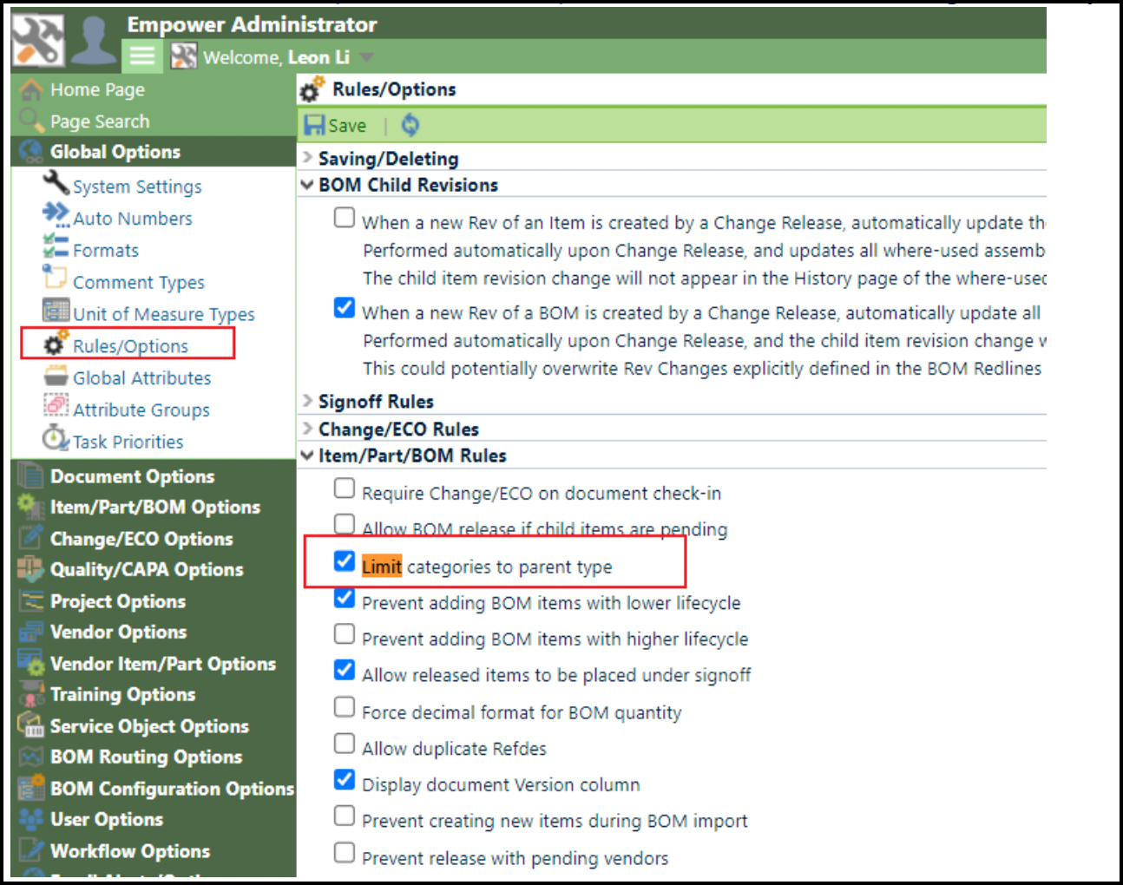Open Training Options menu
The width and height of the screenshot is (1123, 885).
tap(122, 694)
